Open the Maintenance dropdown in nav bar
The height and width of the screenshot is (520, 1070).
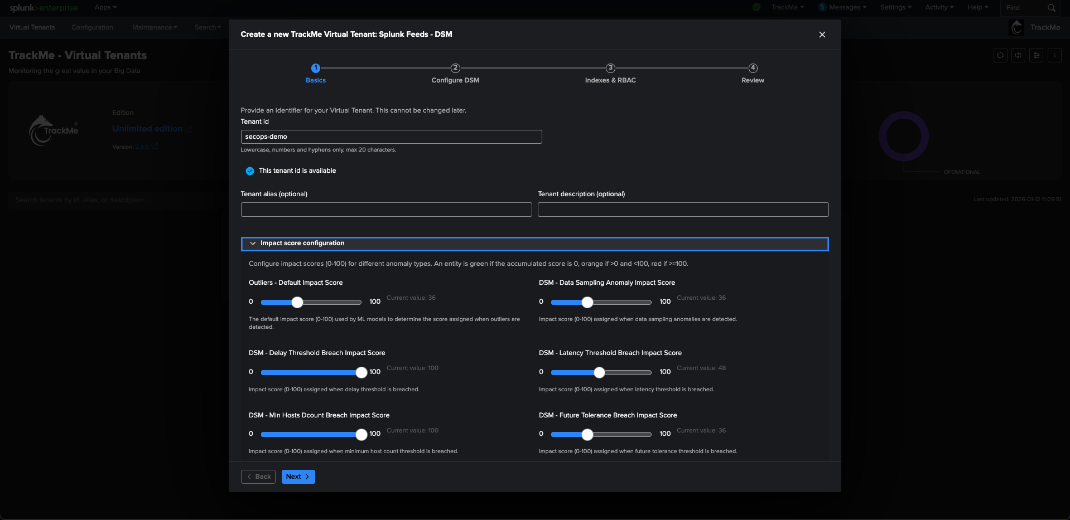tap(155, 27)
